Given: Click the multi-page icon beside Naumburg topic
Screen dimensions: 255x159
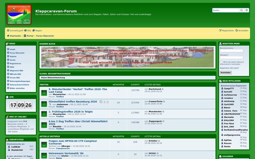Looking at the screenshot, I should (101, 102).
